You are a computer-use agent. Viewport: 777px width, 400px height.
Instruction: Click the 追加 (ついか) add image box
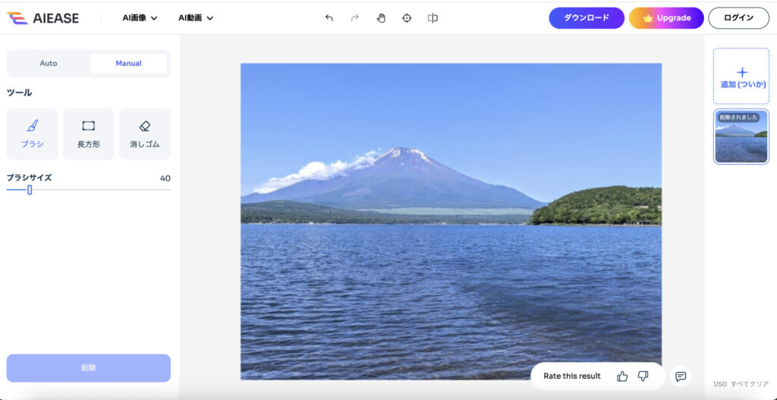click(x=741, y=77)
